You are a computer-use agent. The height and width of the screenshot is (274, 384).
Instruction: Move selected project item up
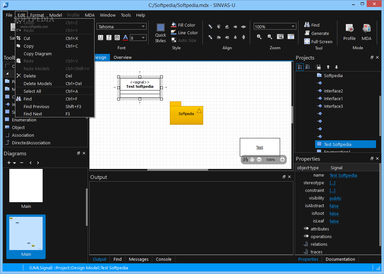(x=328, y=67)
